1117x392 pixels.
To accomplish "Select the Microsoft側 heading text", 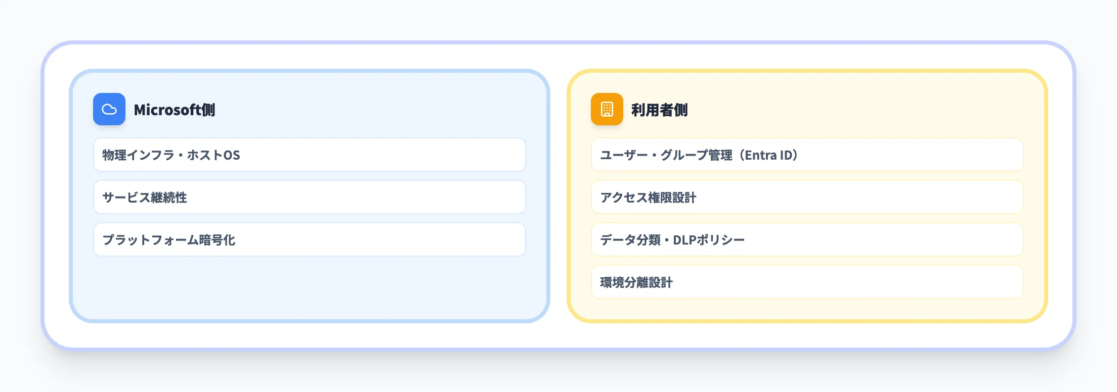I will 174,110.
